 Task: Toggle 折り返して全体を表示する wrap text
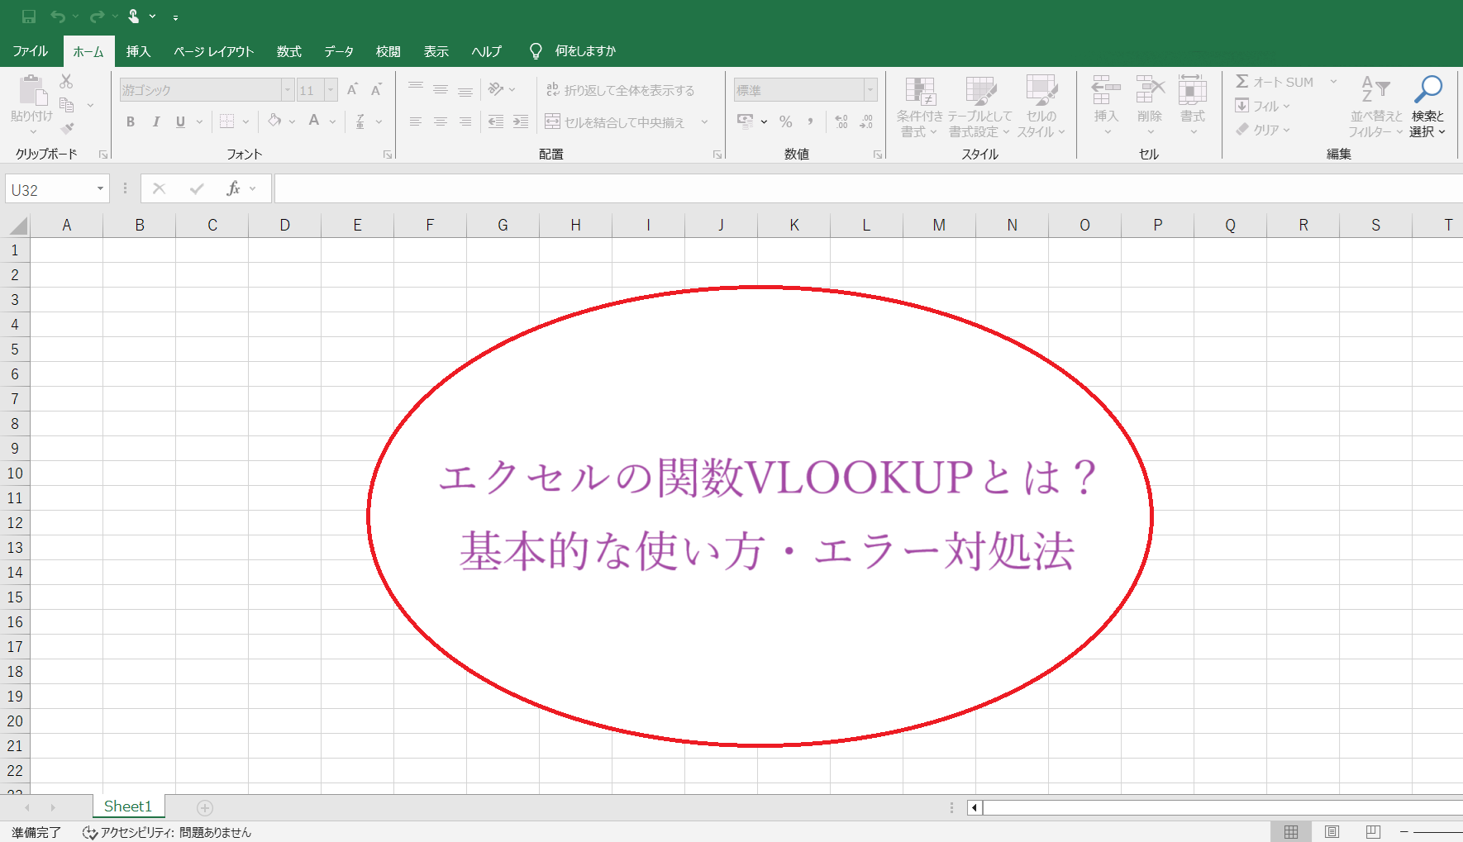[620, 90]
